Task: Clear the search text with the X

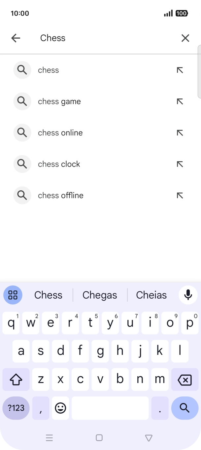Action: click(x=185, y=38)
